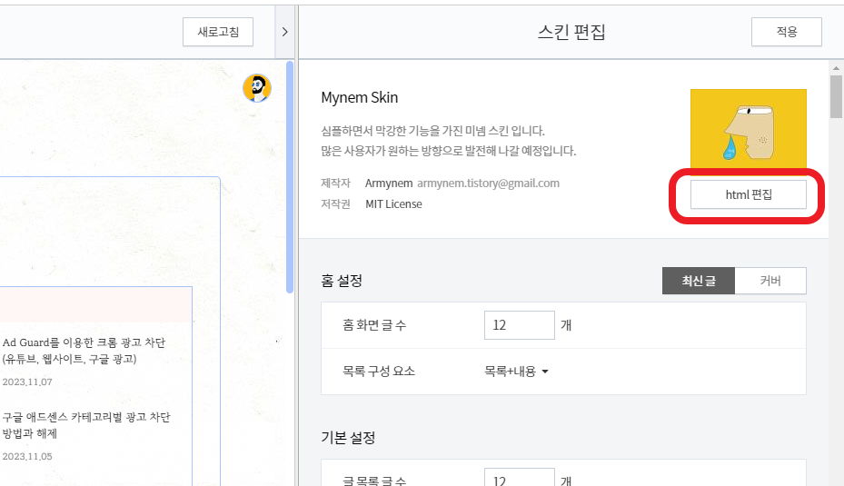Click the 홈 화면 글 수 input field
The image size is (844, 486).
click(520, 325)
